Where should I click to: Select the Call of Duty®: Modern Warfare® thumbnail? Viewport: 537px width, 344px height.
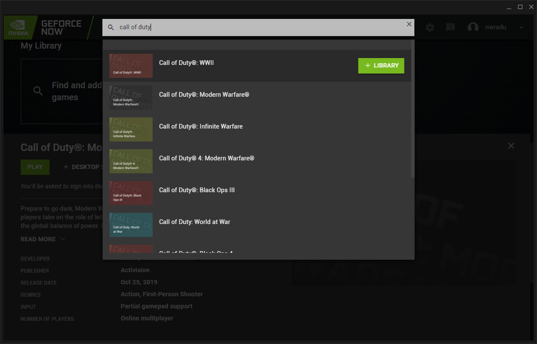(x=131, y=98)
